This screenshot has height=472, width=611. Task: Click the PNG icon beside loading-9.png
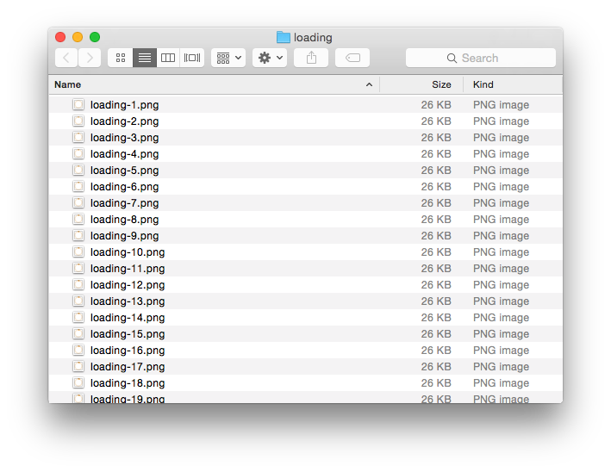[x=78, y=235]
